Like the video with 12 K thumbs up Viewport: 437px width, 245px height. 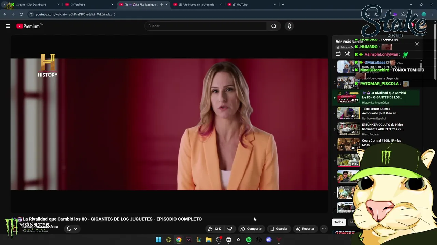[215, 229]
